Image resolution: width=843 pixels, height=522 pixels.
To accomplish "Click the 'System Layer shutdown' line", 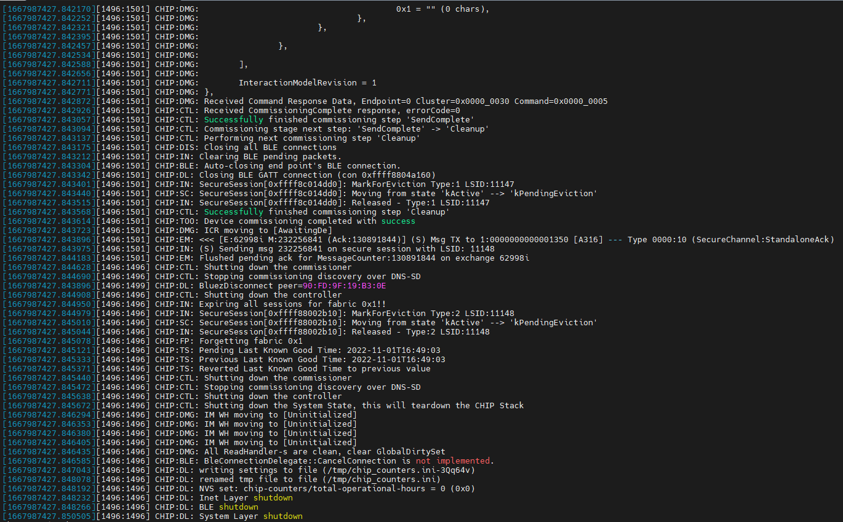I will tap(153, 516).
